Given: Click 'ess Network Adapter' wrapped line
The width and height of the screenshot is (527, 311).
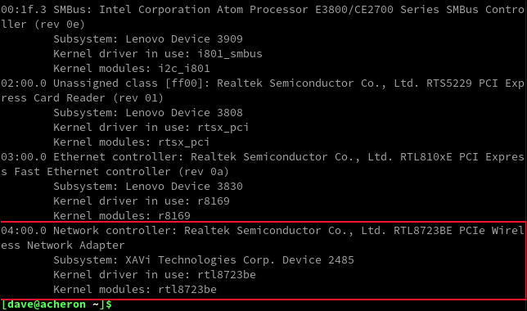Looking at the screenshot, I should (62, 246).
